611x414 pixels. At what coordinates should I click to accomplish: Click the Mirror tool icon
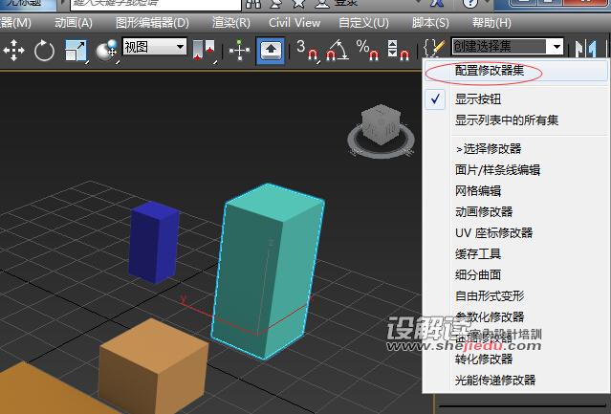click(584, 49)
